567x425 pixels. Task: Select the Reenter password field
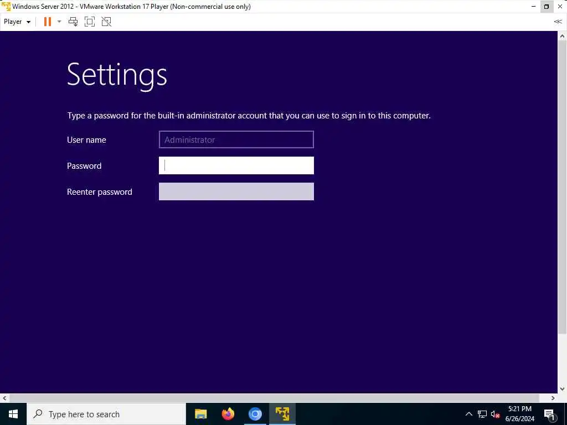click(236, 191)
